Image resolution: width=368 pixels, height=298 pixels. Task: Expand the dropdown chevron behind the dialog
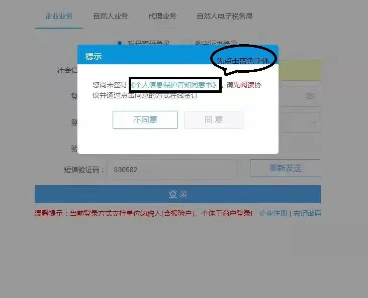[314, 122]
